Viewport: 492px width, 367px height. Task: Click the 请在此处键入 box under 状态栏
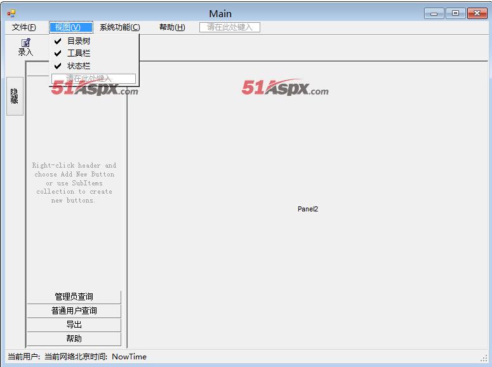tap(93, 79)
